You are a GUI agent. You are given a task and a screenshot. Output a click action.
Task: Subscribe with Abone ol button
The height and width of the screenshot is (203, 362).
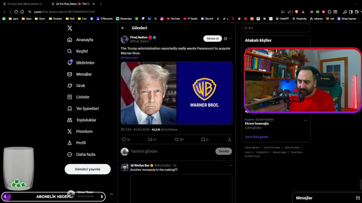[212, 39]
